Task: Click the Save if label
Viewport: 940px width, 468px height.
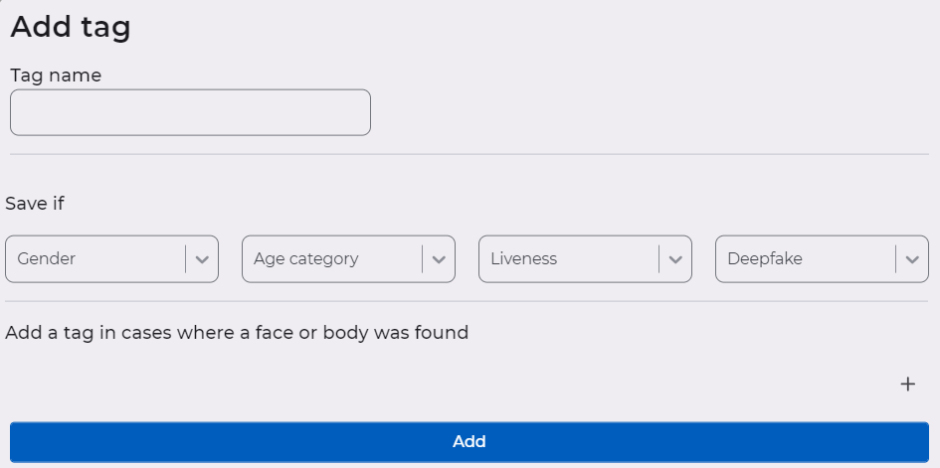Action: coord(35,204)
